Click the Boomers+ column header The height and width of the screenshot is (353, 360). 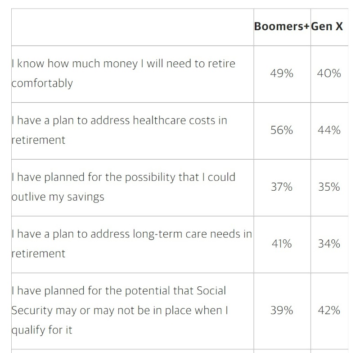[282, 26]
